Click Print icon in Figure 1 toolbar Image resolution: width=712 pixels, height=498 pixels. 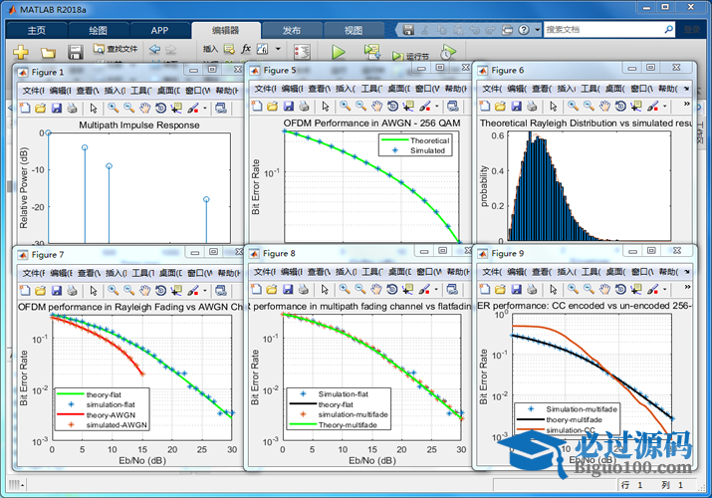point(72,108)
